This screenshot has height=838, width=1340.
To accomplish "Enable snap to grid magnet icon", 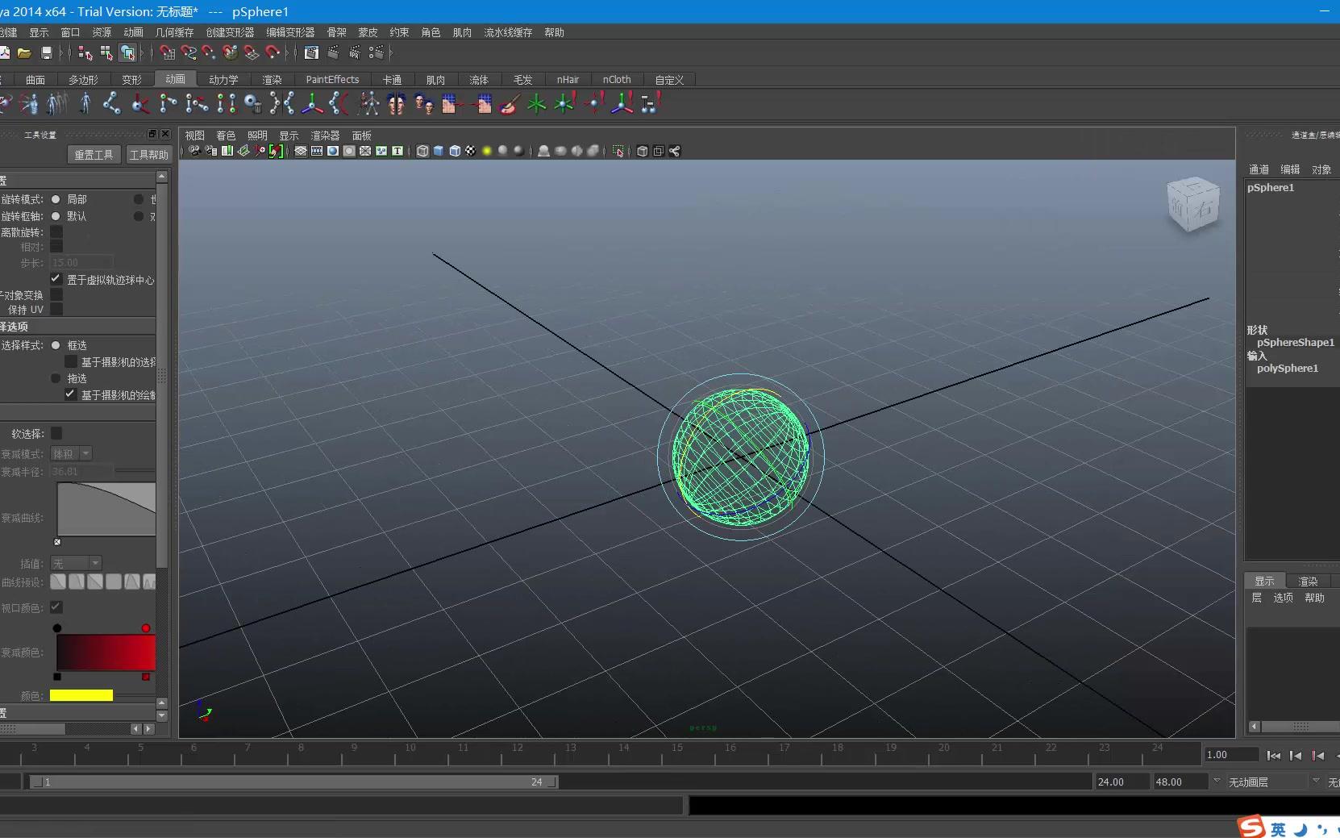I will (168, 53).
